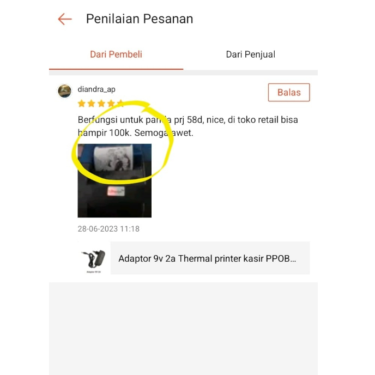Image resolution: width=375 pixels, height=375 pixels.
Task: Click the Penilaian Pesanan page title
Action: pyautogui.click(x=140, y=19)
